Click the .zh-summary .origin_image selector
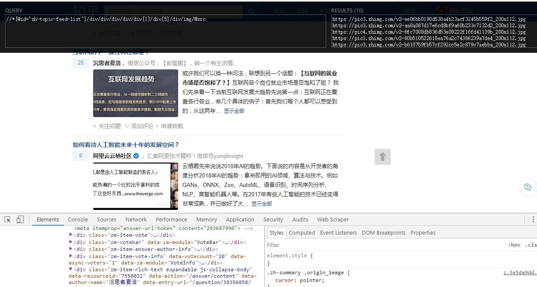The width and height of the screenshot is (537, 287). tap(307, 273)
